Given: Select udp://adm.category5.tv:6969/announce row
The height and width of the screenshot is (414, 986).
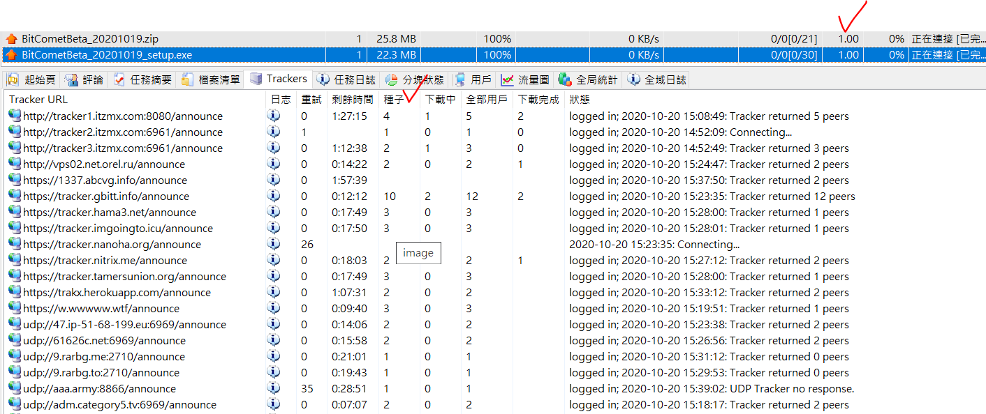Looking at the screenshot, I should 495,404.
